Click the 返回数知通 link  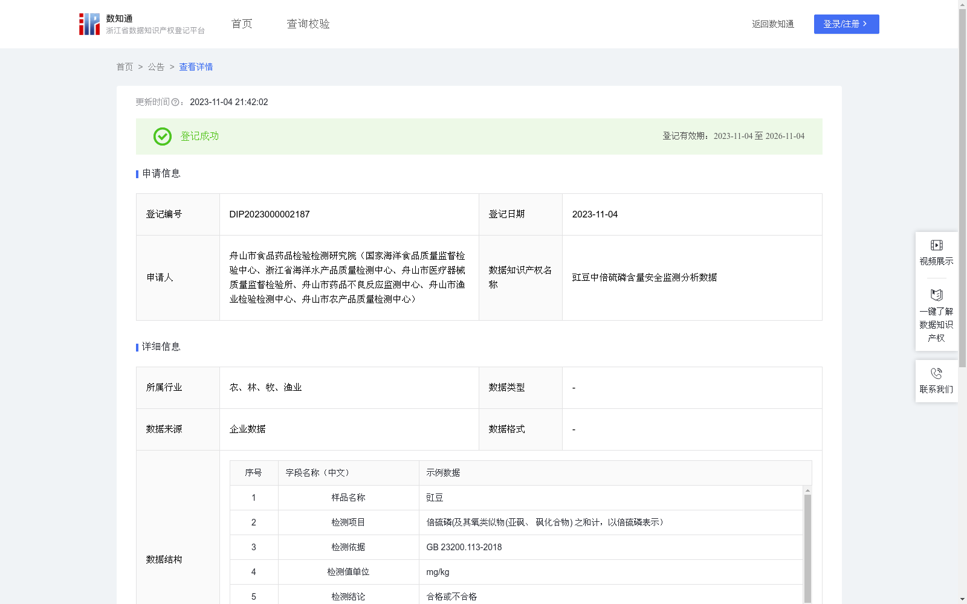click(x=773, y=24)
